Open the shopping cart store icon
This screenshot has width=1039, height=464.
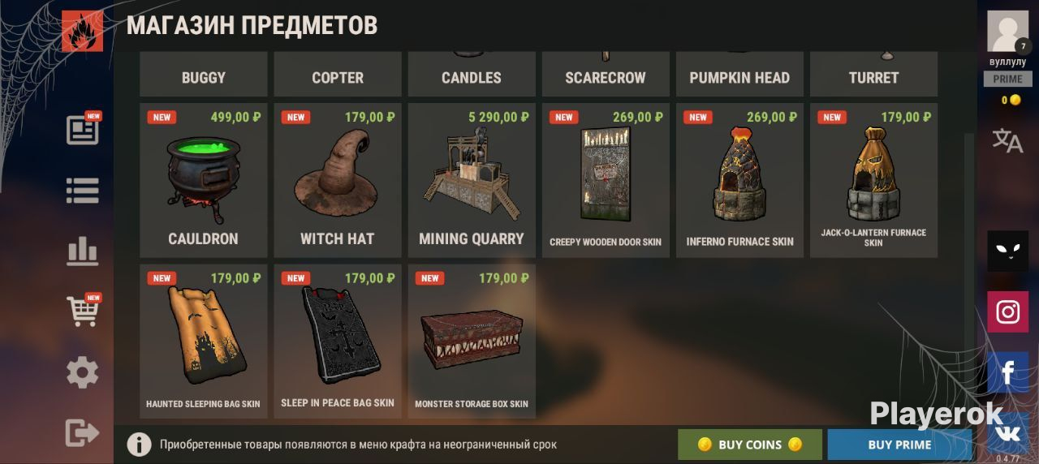tap(83, 311)
